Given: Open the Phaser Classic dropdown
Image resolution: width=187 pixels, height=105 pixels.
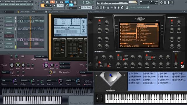Looking at the screenshot, I should pyautogui.click(x=5, y=72).
